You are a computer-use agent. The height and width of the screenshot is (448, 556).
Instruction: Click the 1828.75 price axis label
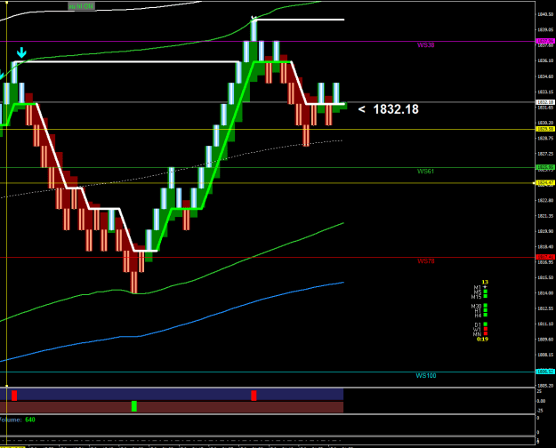pyautogui.click(x=545, y=139)
